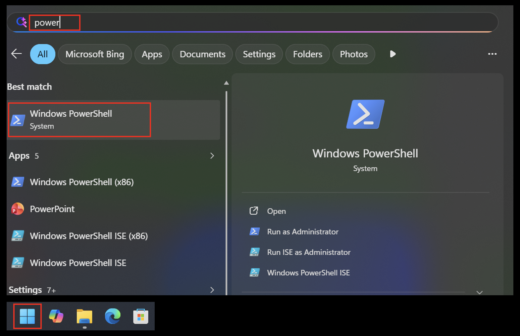The image size is (520, 336).
Task: Go back using the left arrow
Action: click(16, 54)
